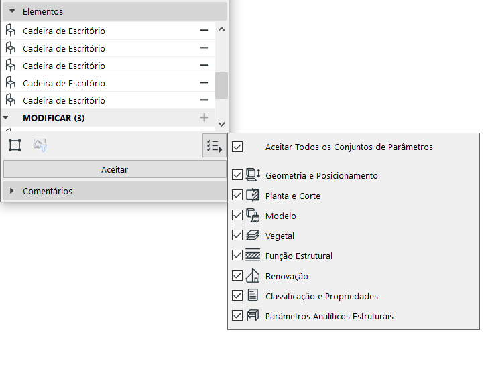Click the Vegetal layers icon
Screen dimensions: 484x381
[x=253, y=236]
